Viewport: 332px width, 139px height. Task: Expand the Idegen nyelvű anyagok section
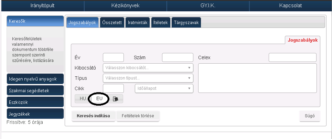click(35, 79)
